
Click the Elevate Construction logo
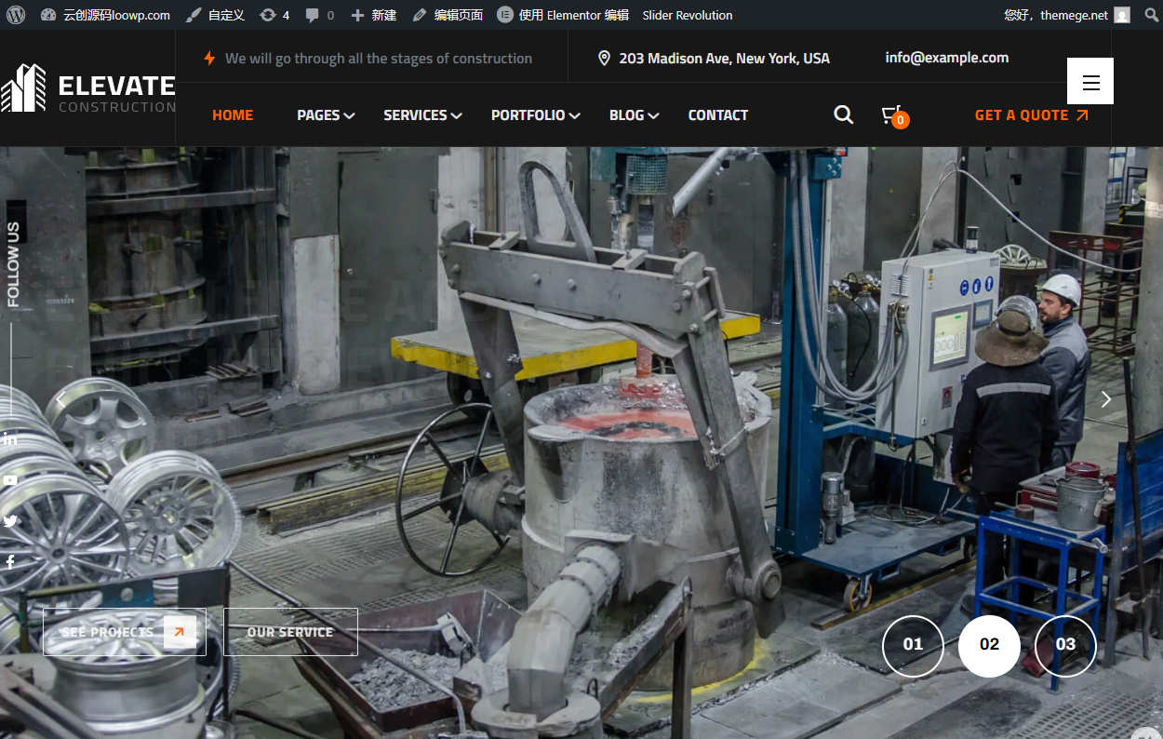87,89
